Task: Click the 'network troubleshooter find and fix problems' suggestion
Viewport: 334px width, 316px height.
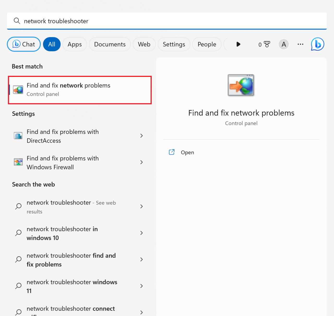Action: pos(71,260)
